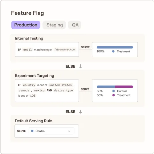Switch to the Production environment tab
The height and width of the screenshot is (154, 154).
coord(26,25)
